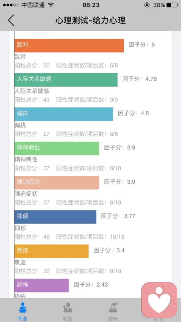
Task: Select the yellow 焦虑 bar
Action: (x=51, y=251)
